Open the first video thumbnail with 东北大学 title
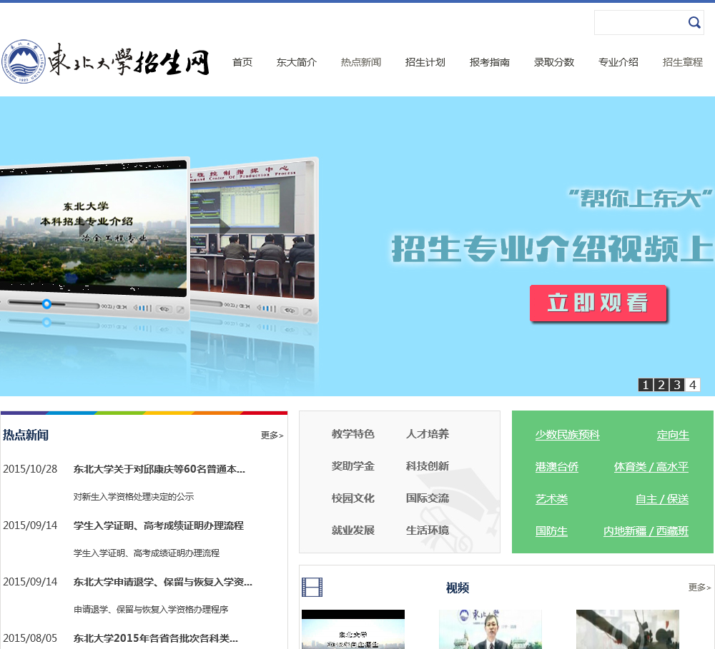715x649 pixels. pos(353,630)
